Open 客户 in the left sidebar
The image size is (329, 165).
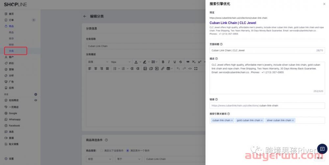(x=11, y=57)
